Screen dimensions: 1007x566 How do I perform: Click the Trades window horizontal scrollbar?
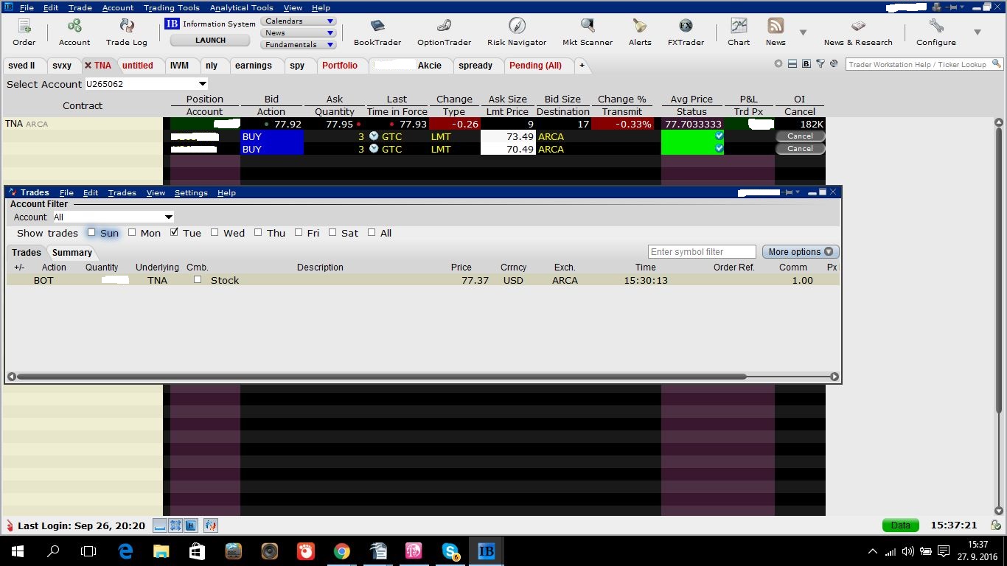(x=382, y=377)
